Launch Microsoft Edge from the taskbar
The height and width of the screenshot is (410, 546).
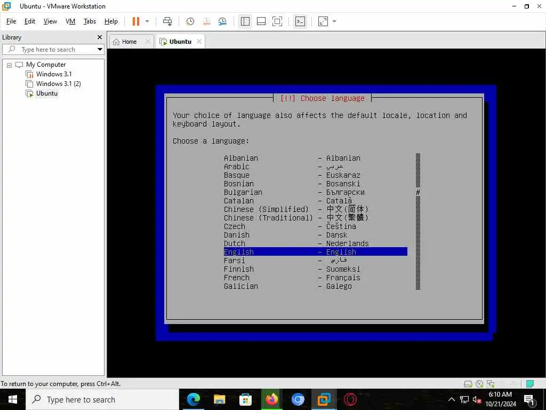pyautogui.click(x=194, y=399)
